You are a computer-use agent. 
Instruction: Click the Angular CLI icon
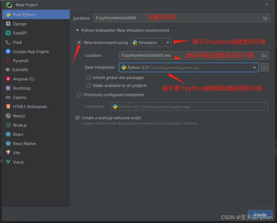(8, 79)
